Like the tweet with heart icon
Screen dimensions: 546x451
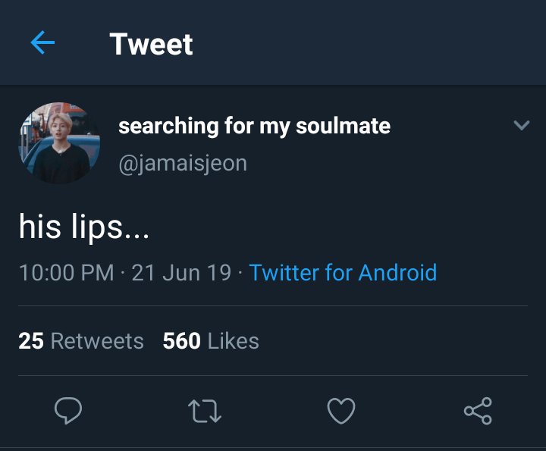click(x=341, y=411)
